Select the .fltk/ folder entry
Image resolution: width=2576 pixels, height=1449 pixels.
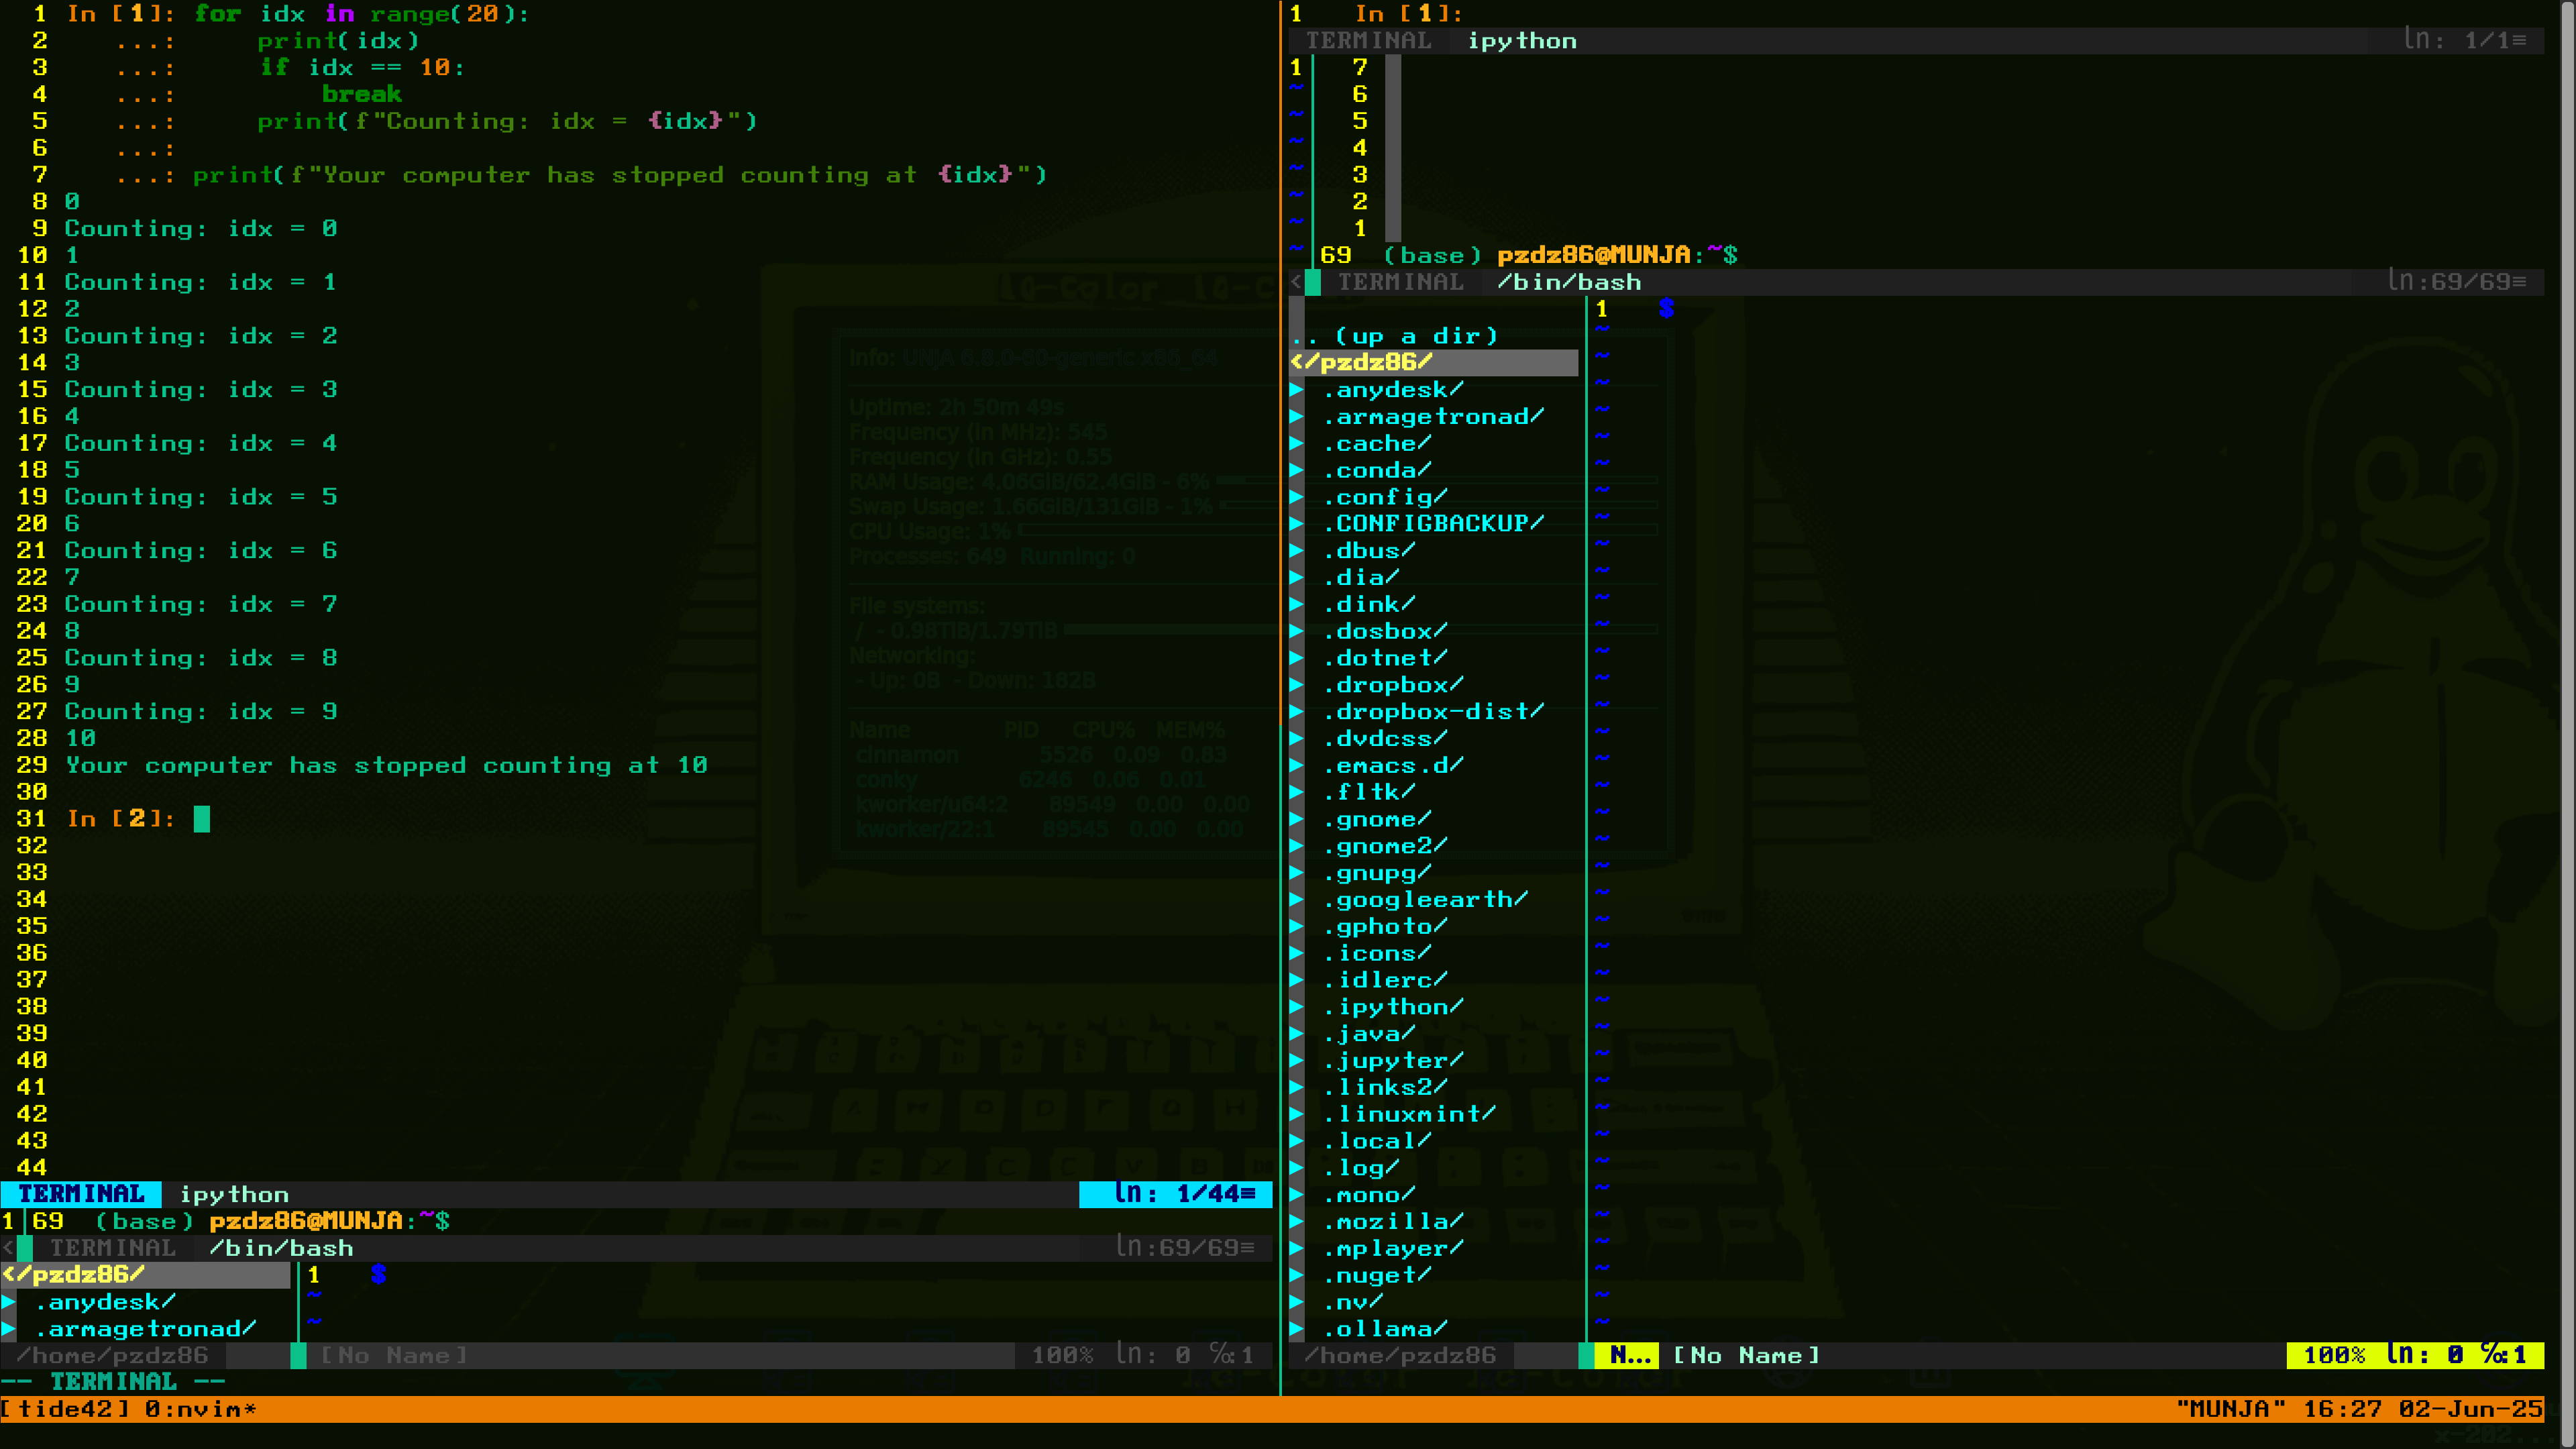[1369, 792]
